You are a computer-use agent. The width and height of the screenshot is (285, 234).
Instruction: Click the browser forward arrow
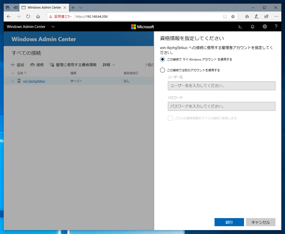click(18, 16)
